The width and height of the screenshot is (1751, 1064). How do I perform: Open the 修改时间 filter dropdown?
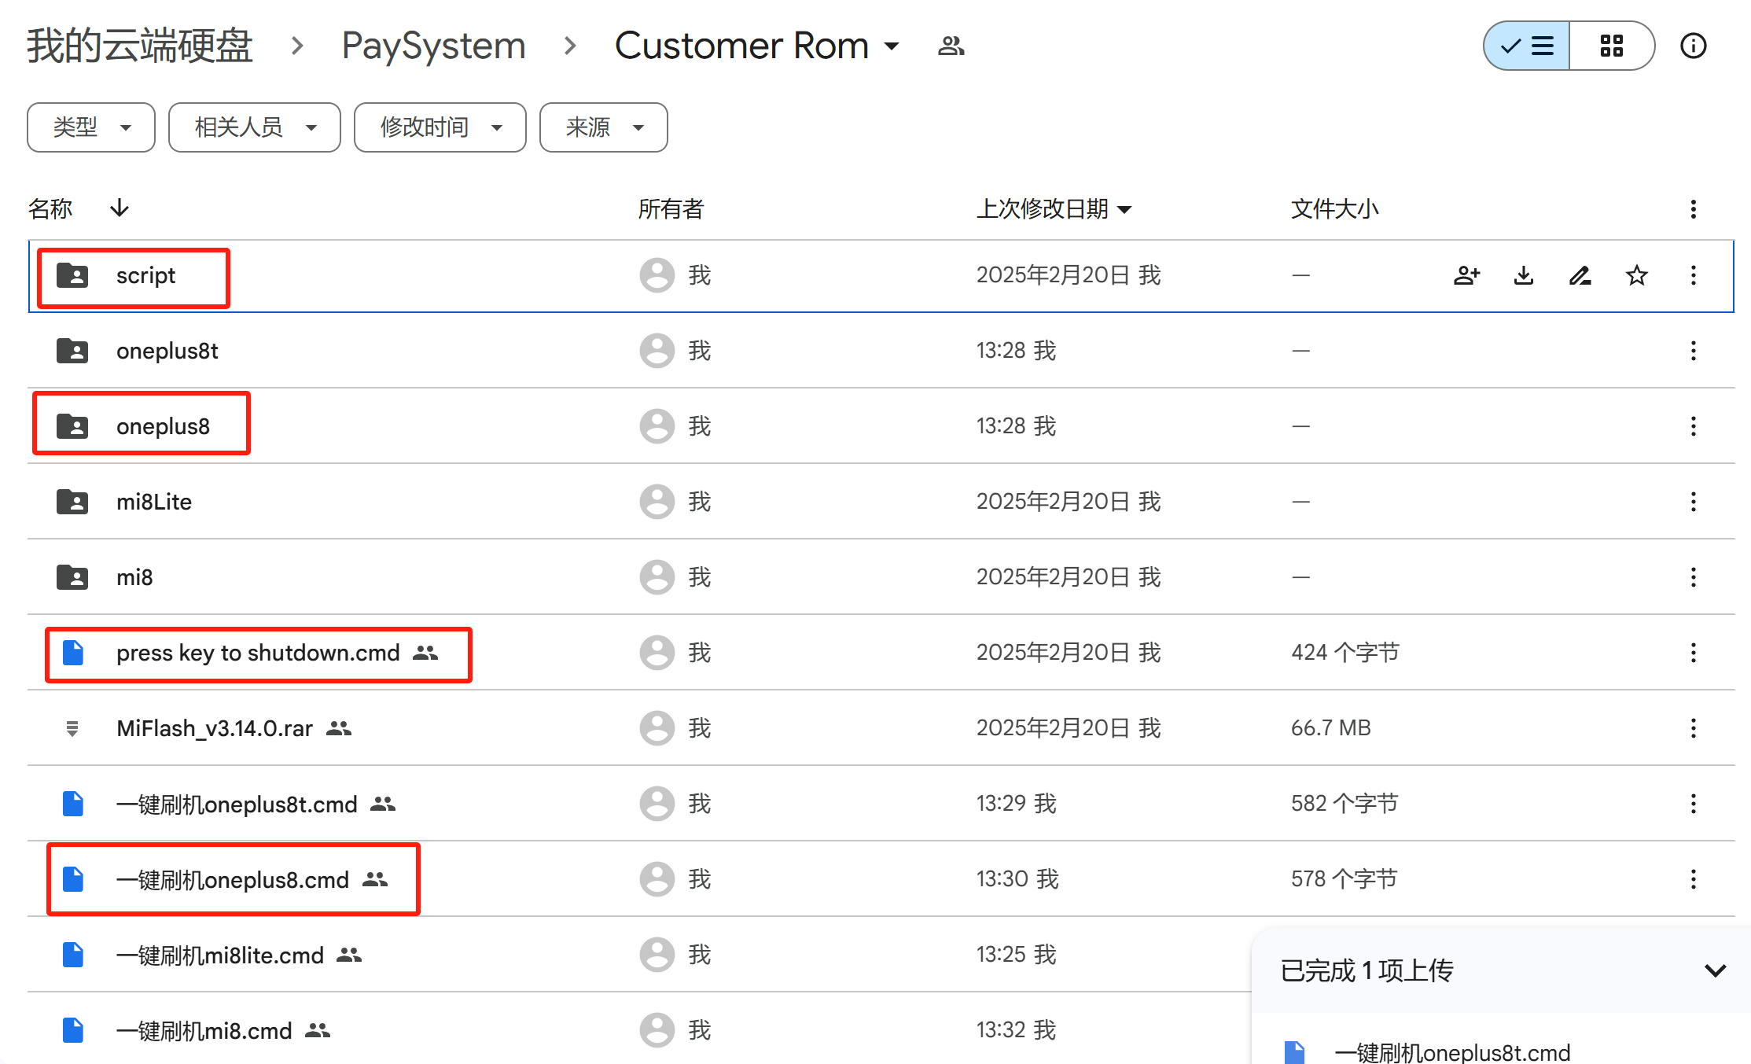[440, 127]
